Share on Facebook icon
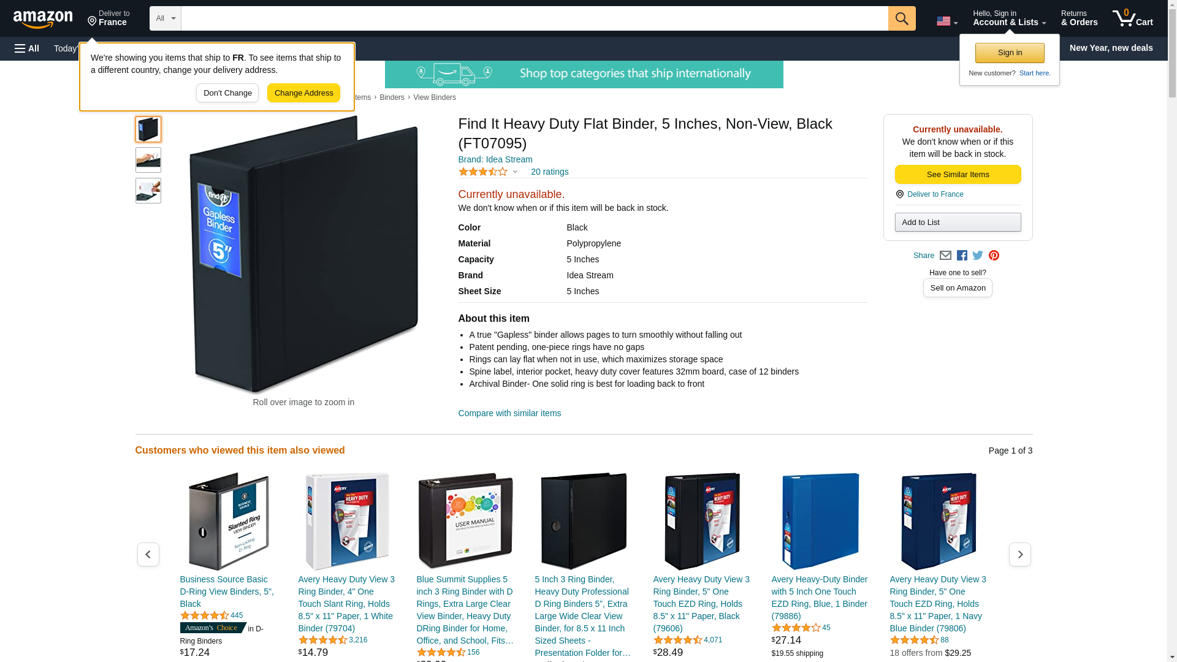 click(962, 256)
